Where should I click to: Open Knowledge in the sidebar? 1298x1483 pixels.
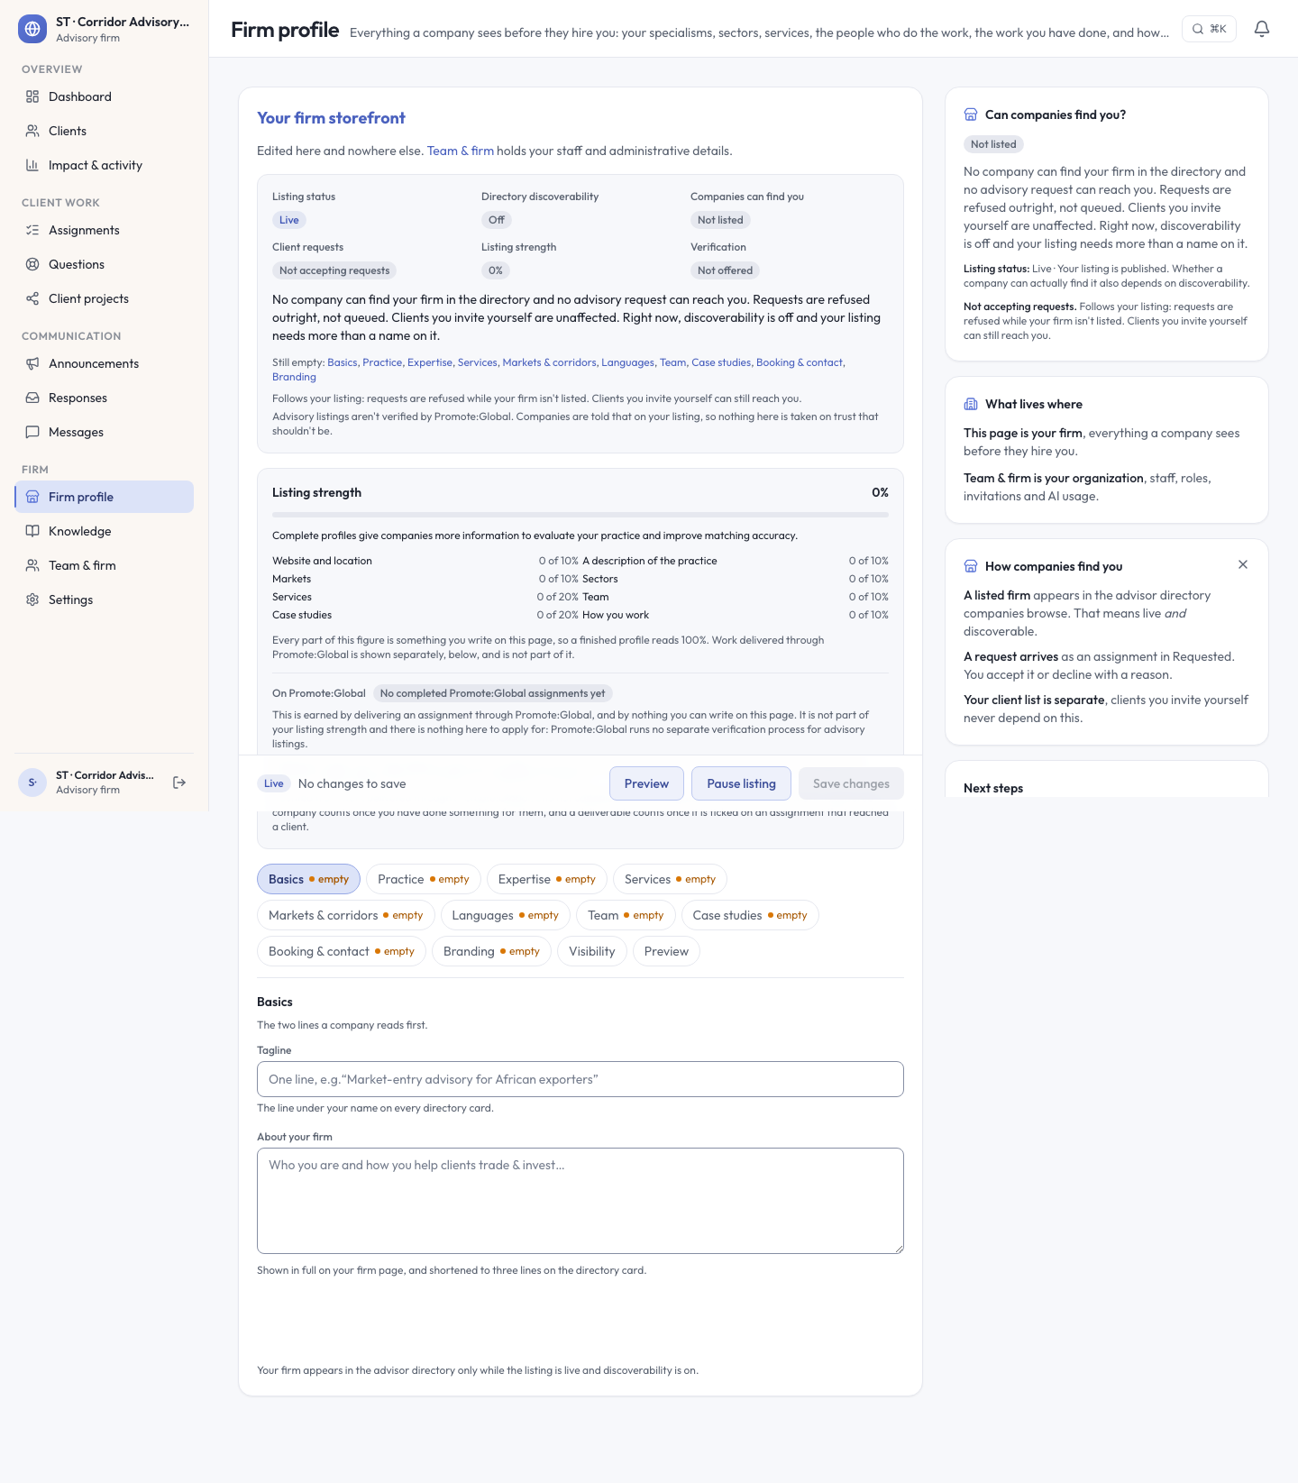pos(104,531)
